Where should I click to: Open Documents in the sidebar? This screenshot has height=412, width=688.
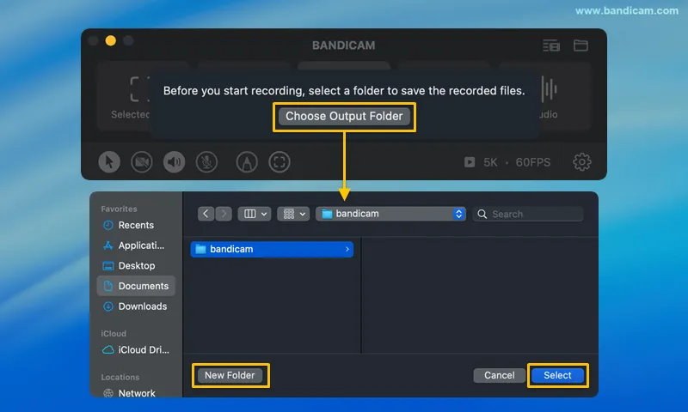pyautogui.click(x=136, y=286)
